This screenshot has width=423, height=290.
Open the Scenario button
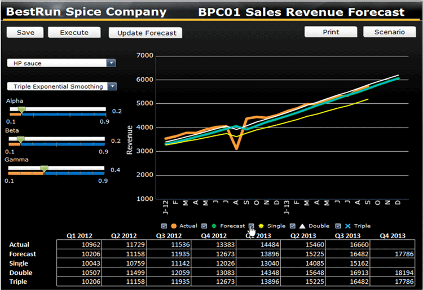pyautogui.click(x=390, y=32)
